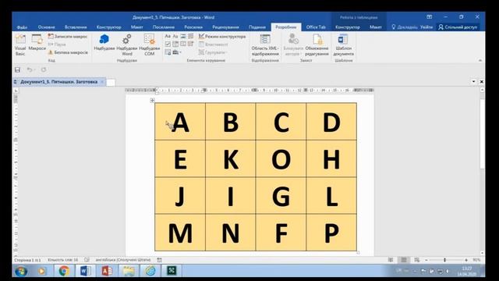Insert combo box content control

coord(175,44)
